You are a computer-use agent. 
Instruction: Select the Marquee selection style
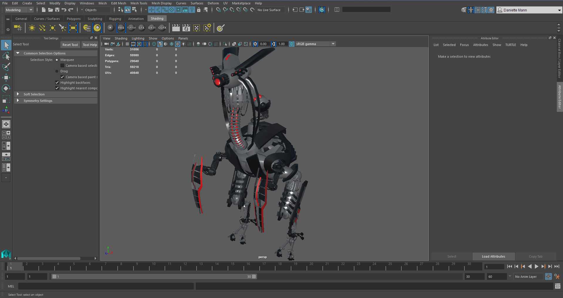(x=57, y=60)
